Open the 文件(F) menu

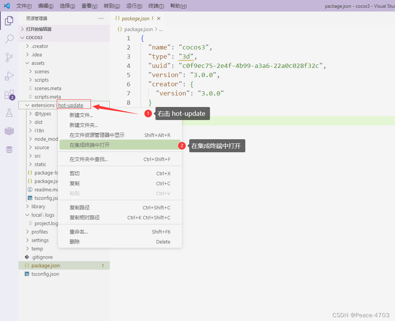pos(24,6)
